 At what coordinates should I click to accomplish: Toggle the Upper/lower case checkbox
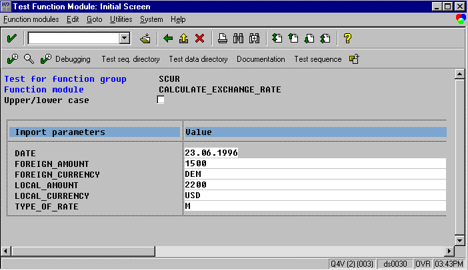point(160,100)
